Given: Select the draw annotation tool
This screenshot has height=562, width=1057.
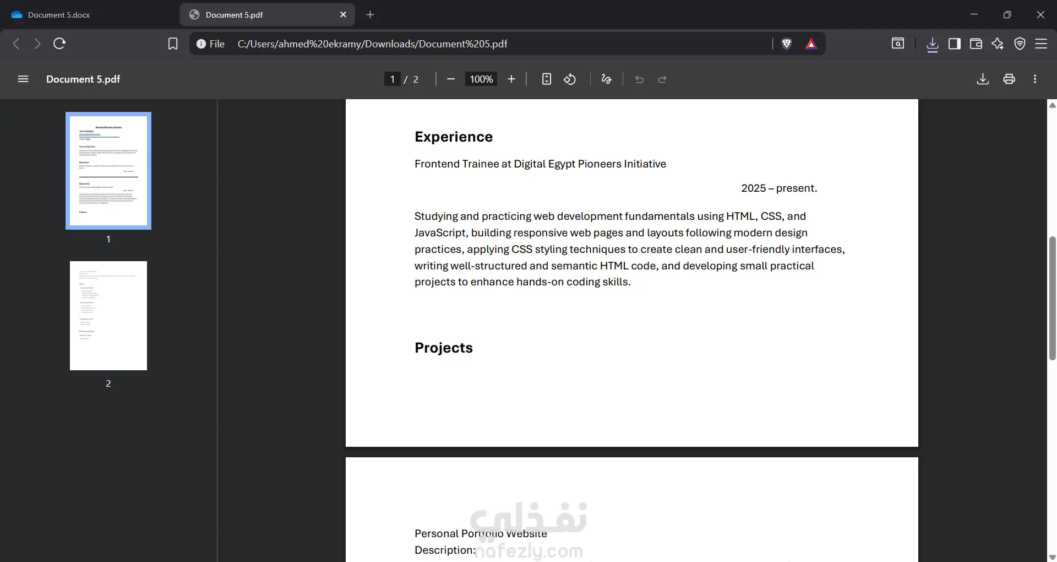Looking at the screenshot, I should coord(606,79).
